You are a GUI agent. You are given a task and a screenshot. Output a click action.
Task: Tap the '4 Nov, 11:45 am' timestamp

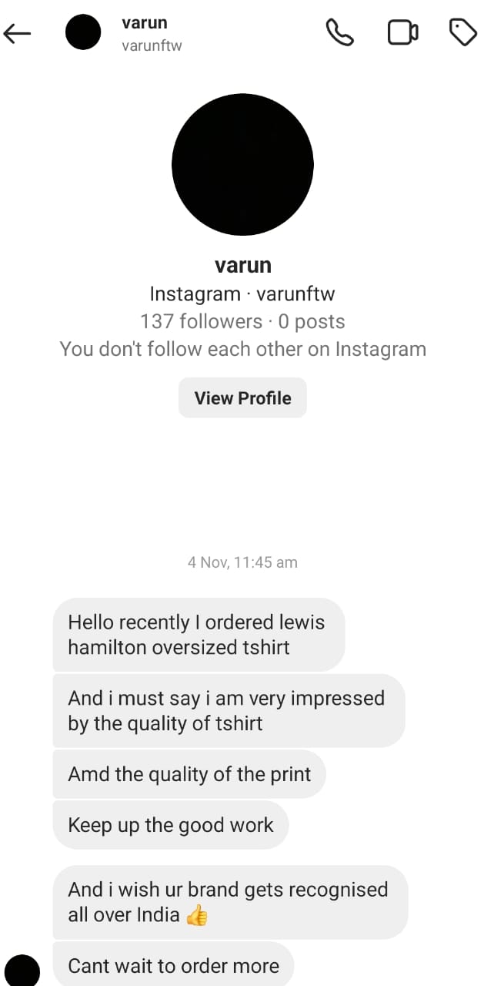(x=242, y=562)
